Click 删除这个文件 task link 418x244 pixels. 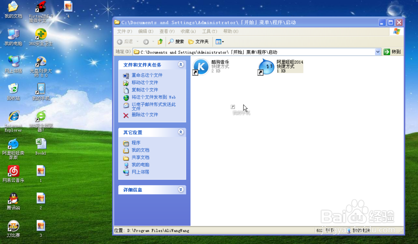[x=145, y=115]
